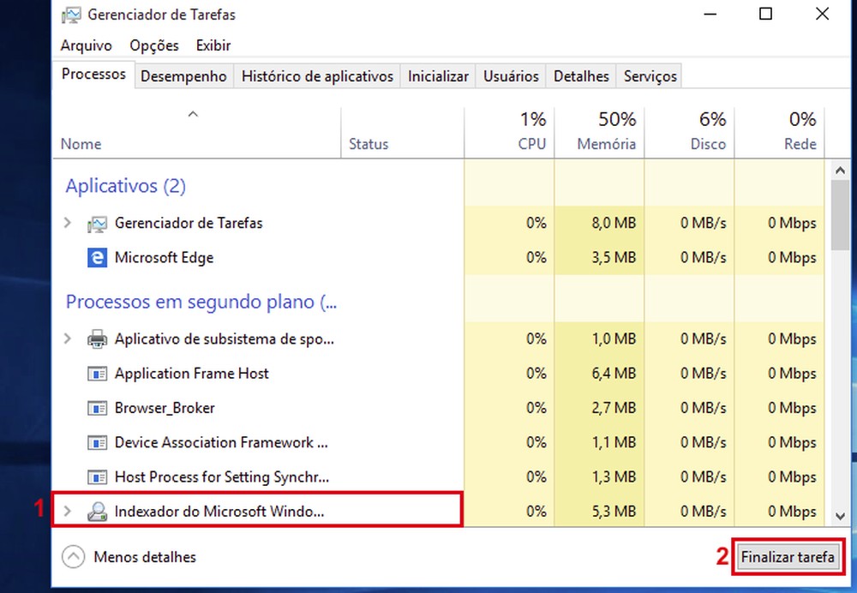Image resolution: width=857 pixels, height=593 pixels.
Task: Click the Indexador do Microsoft Windows search icon
Action: pos(97,511)
